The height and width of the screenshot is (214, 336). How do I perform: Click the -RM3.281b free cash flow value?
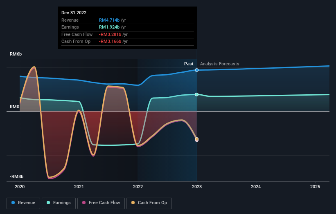tap(110, 34)
